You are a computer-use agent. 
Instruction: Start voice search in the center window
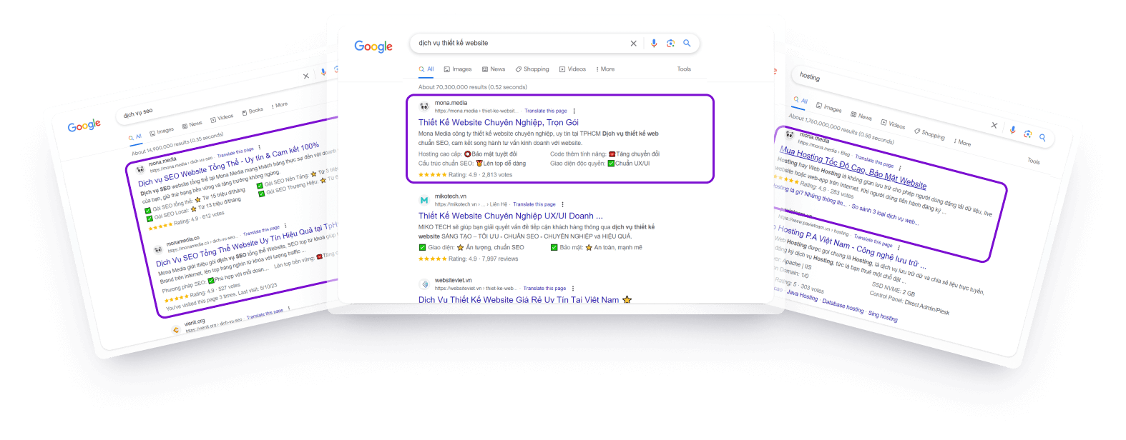pyautogui.click(x=654, y=44)
